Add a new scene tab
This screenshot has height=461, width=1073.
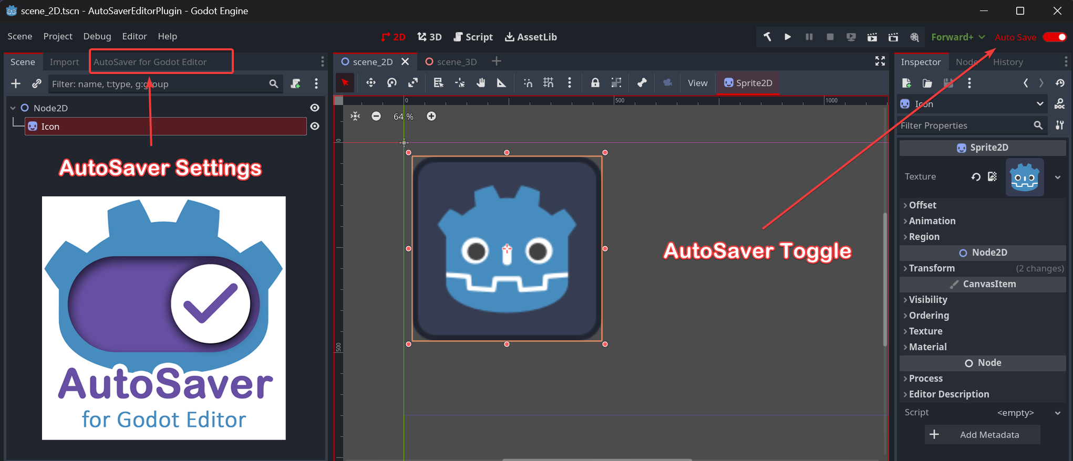(497, 61)
